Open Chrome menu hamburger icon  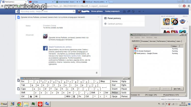tap(189, 6)
